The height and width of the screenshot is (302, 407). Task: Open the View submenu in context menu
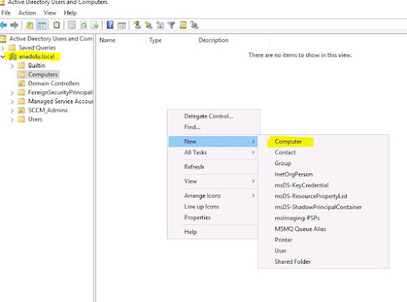213,181
